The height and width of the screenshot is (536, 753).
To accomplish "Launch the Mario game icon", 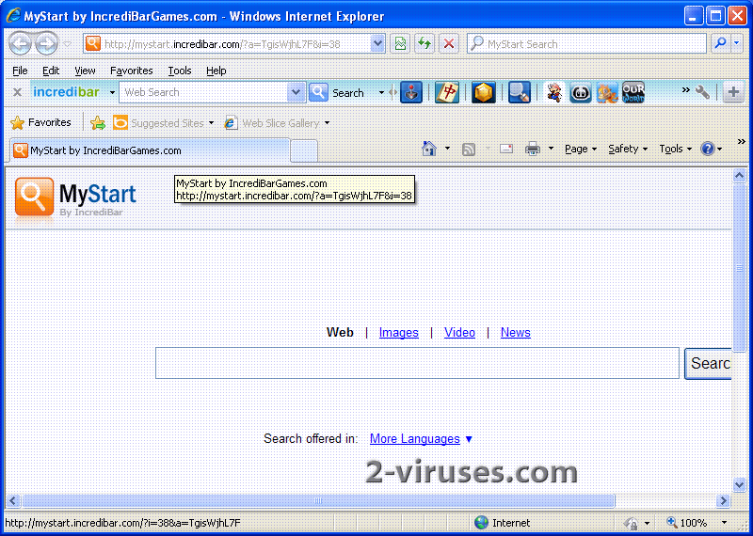I will tap(554, 92).
